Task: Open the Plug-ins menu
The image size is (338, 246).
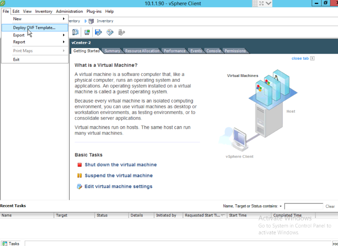Action: point(94,11)
